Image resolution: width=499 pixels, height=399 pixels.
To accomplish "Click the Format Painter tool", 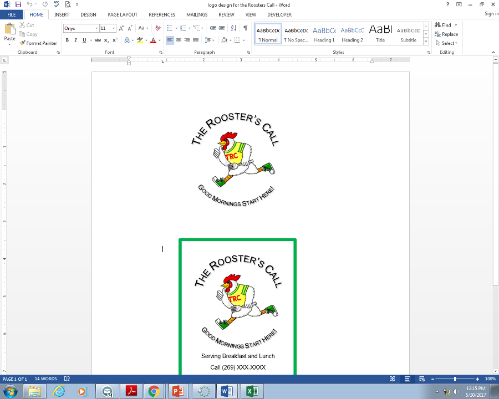I will (x=38, y=43).
